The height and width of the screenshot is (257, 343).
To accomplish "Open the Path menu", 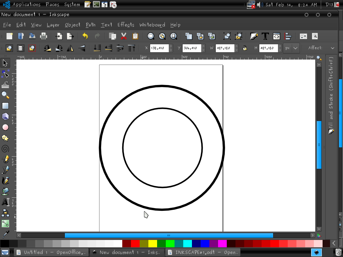I will point(90,25).
